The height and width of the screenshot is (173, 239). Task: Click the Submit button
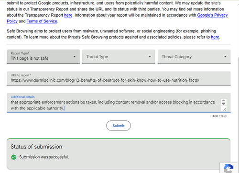pyautogui.click(x=119, y=126)
